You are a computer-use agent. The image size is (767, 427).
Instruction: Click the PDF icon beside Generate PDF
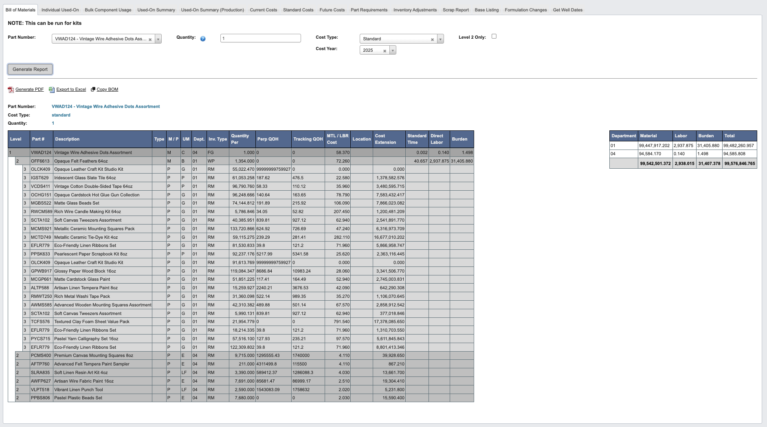coord(11,89)
